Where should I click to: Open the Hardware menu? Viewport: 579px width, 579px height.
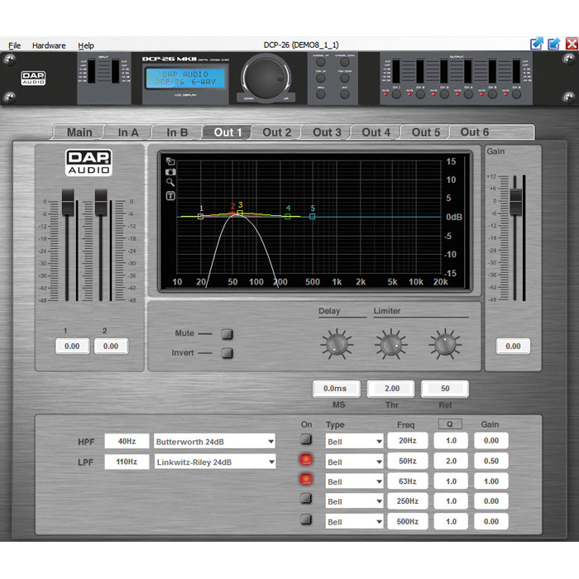point(49,45)
